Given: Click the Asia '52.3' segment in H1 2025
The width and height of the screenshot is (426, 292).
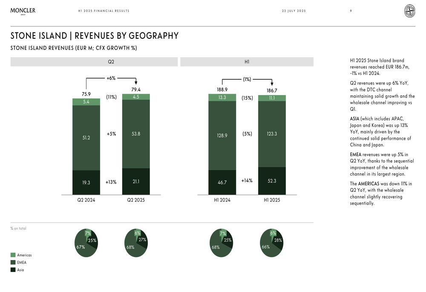Looking at the screenshot, I should [x=272, y=181].
